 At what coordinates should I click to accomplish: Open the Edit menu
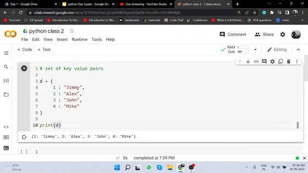tap(36, 39)
